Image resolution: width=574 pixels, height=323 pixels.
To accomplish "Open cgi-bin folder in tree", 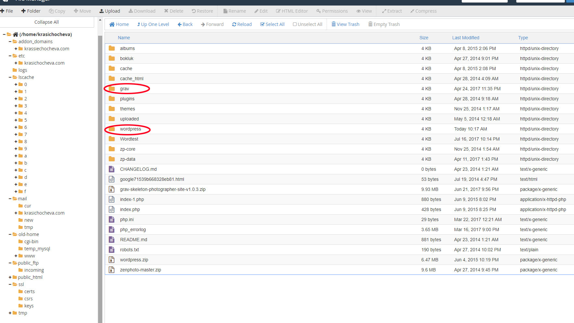I will 29,242.
